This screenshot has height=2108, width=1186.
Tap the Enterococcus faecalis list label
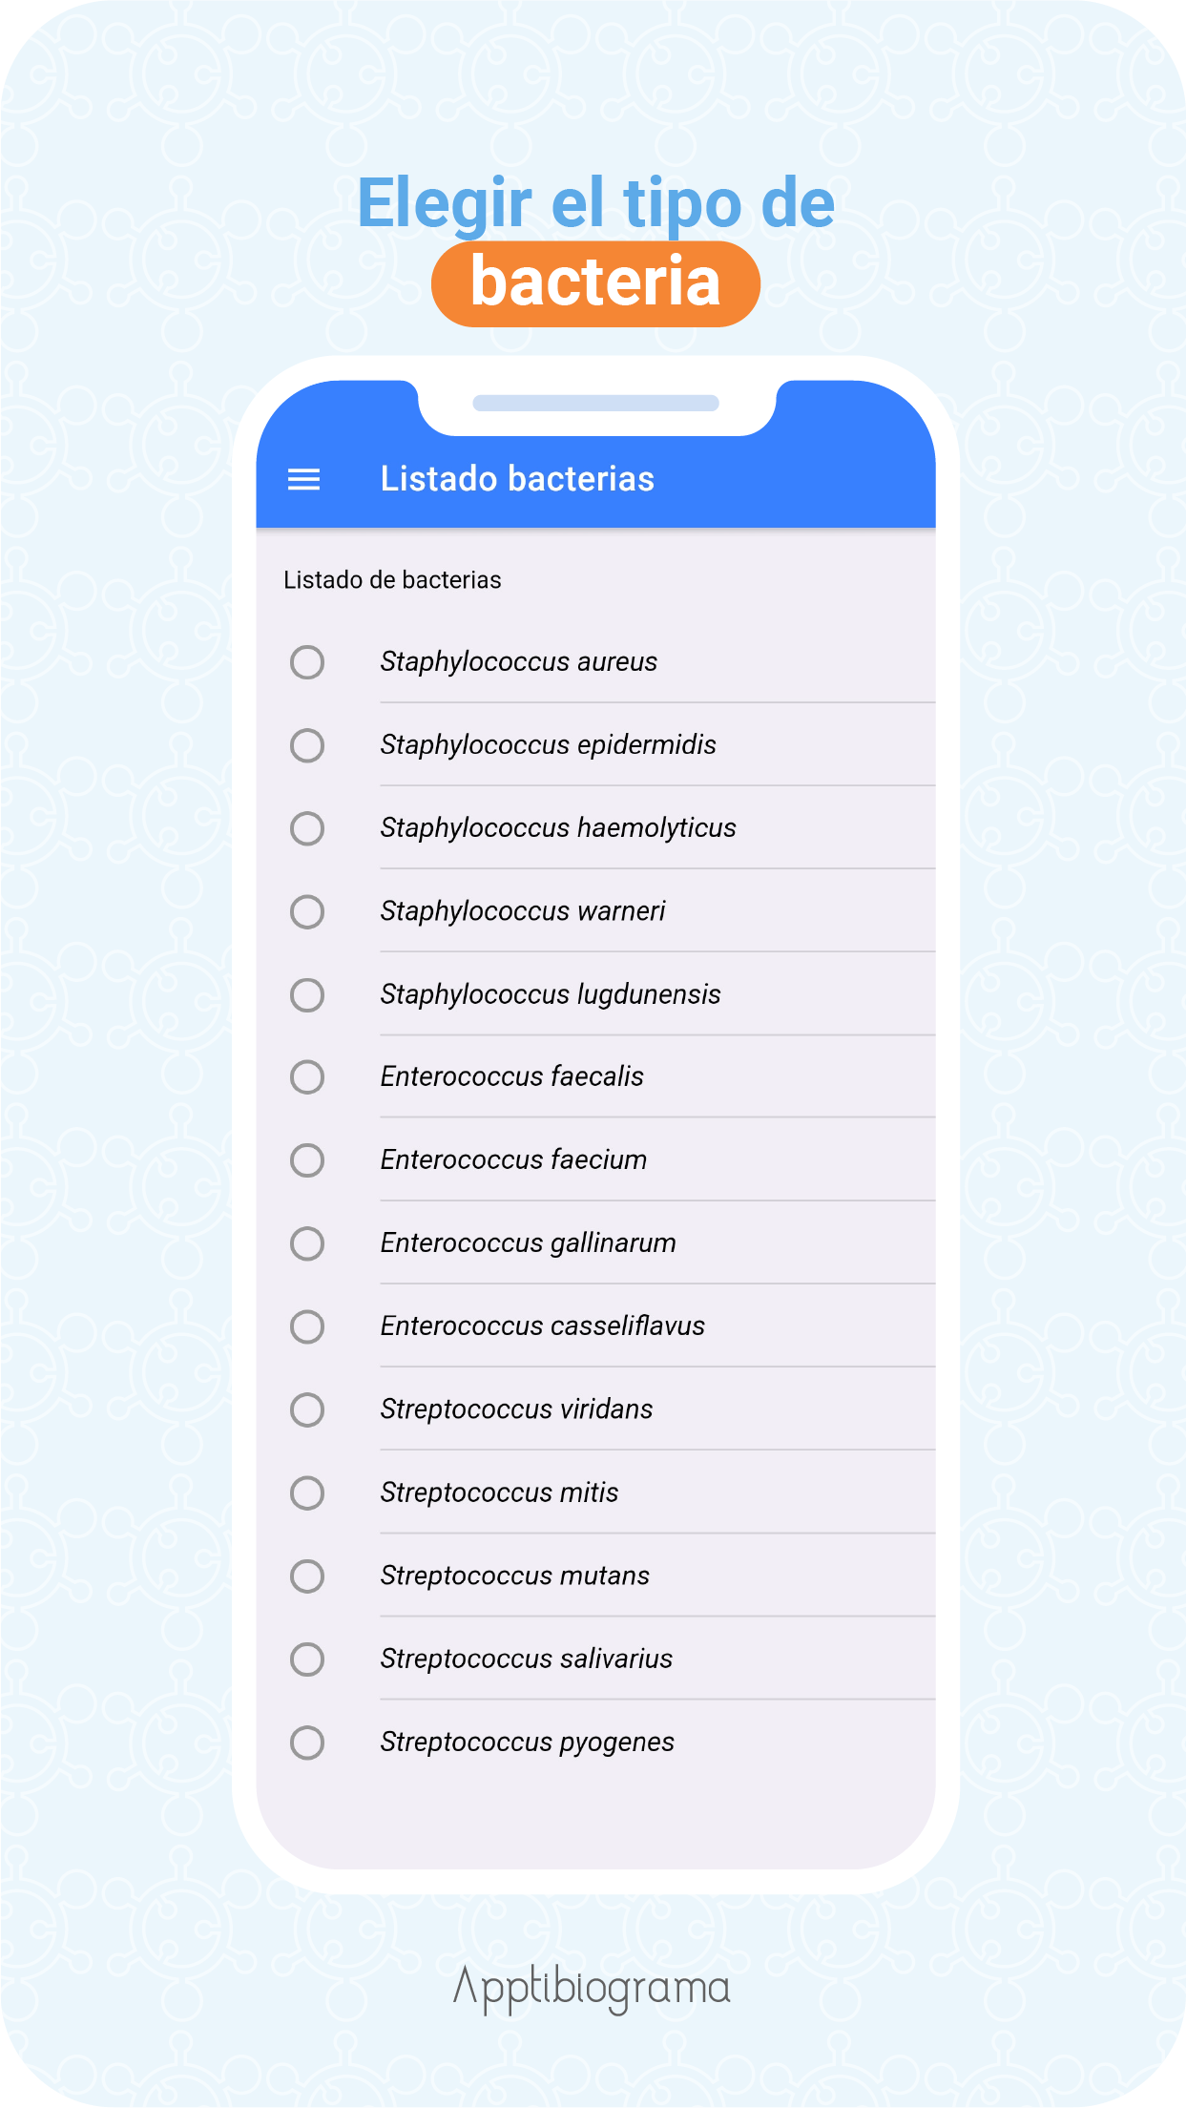coord(512,1076)
